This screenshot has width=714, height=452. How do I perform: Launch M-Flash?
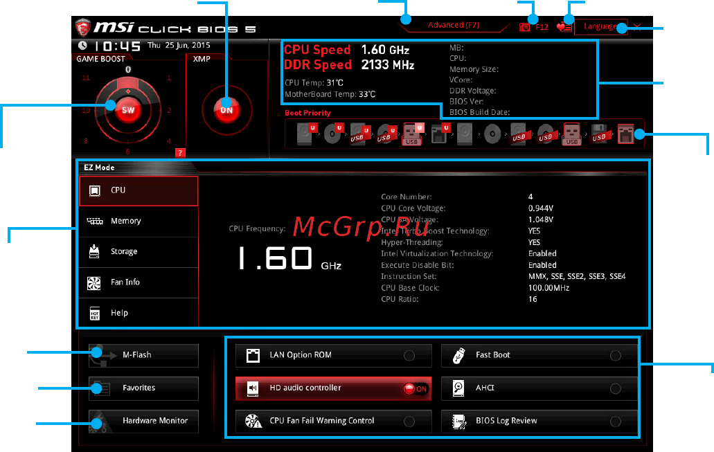pos(143,355)
